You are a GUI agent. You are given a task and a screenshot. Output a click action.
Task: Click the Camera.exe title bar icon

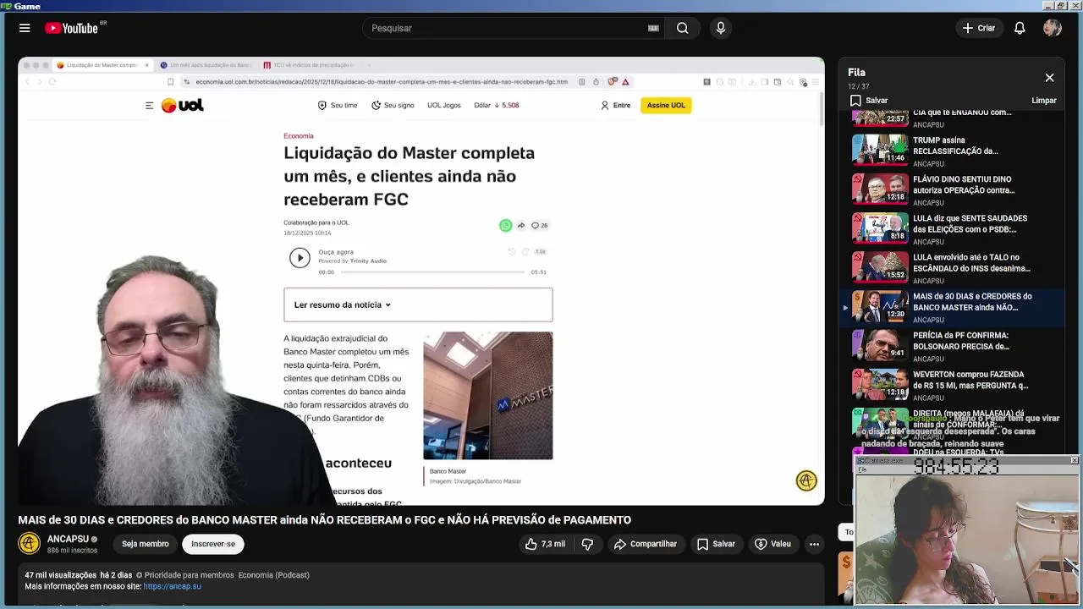coord(860,460)
